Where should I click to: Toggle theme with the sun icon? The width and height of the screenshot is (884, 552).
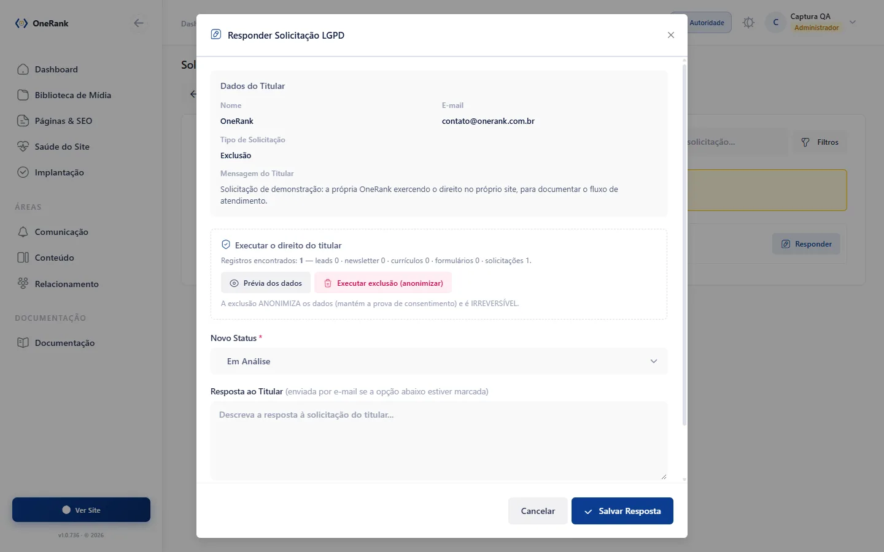tap(748, 23)
